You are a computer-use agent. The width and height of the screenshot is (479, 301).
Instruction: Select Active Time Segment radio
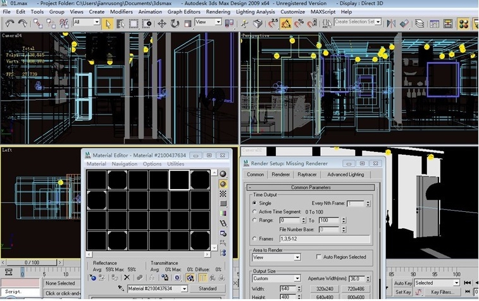coord(254,212)
